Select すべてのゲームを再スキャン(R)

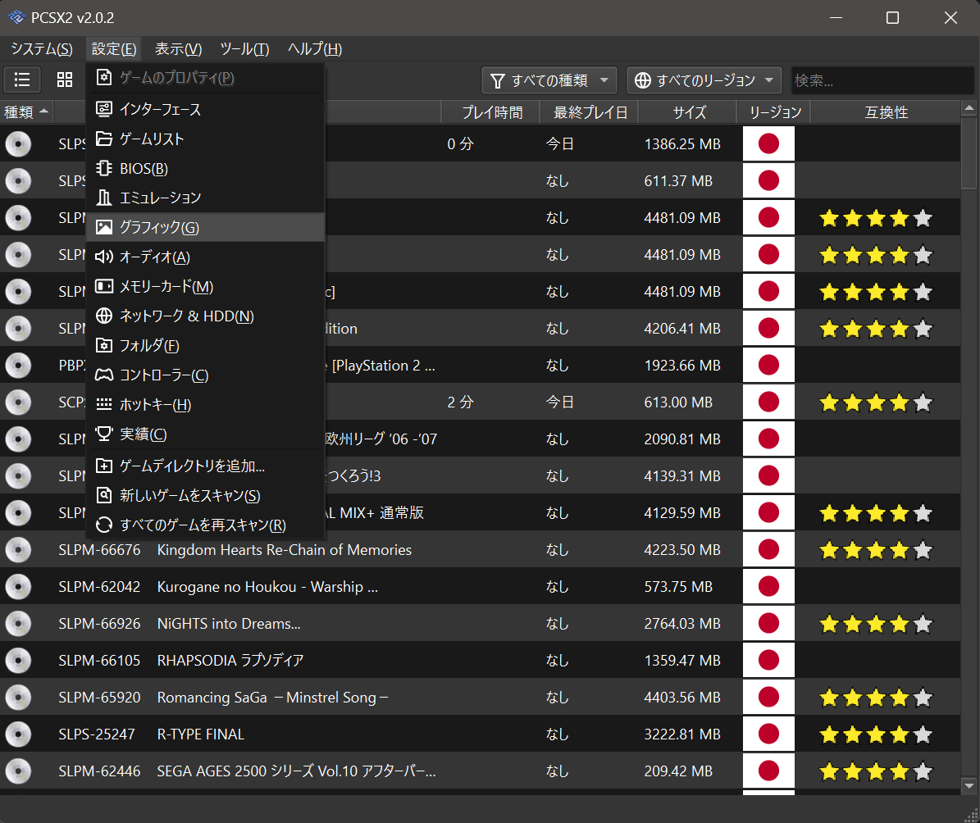(x=206, y=525)
